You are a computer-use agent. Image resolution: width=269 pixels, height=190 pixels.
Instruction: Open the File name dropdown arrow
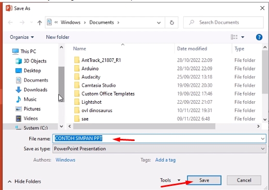click(x=263, y=138)
